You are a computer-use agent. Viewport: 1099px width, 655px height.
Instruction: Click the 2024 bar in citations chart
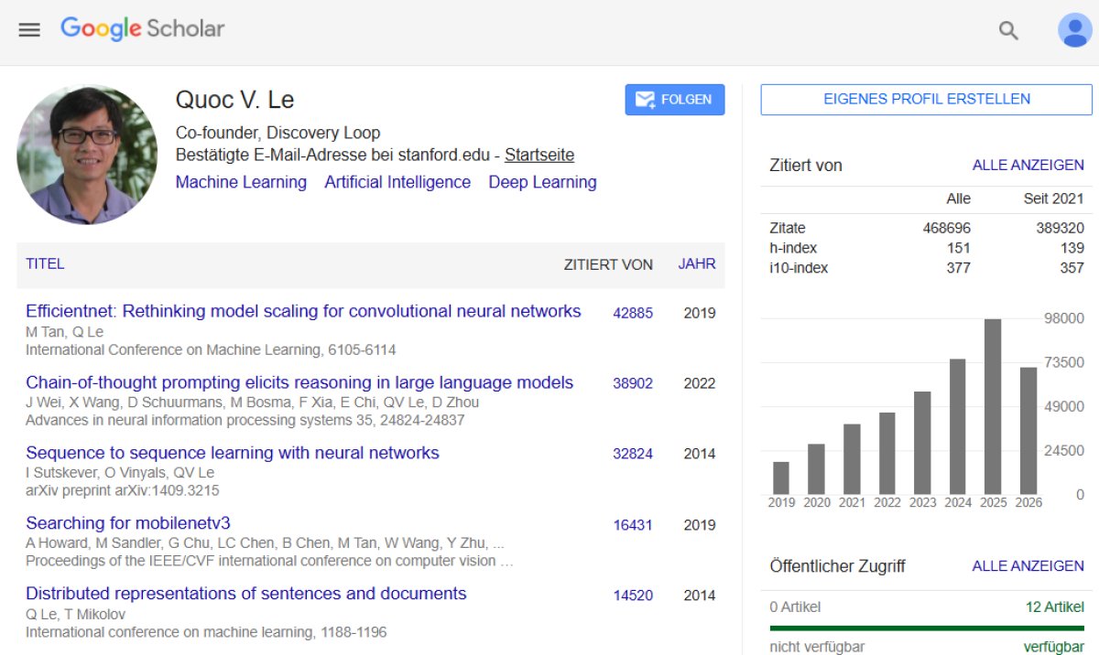[958, 426]
